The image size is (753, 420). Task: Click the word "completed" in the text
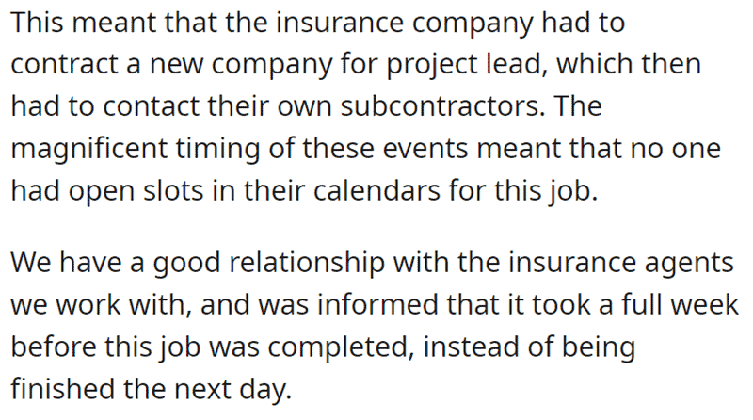click(341, 347)
